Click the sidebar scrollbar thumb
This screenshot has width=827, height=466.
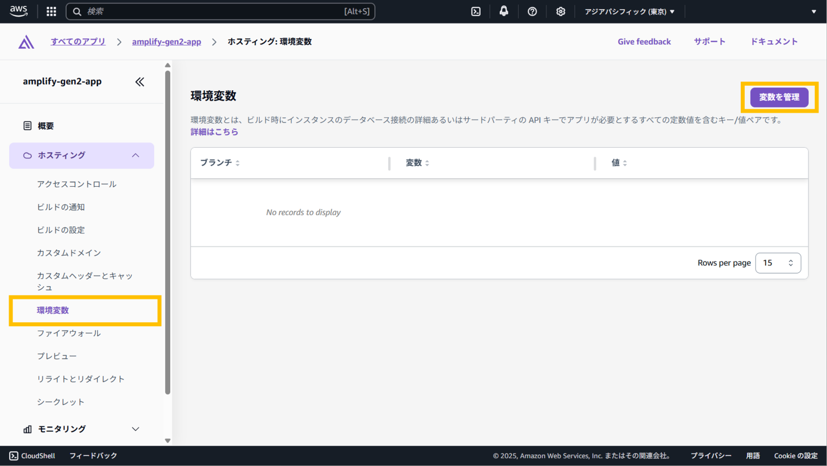click(167, 233)
